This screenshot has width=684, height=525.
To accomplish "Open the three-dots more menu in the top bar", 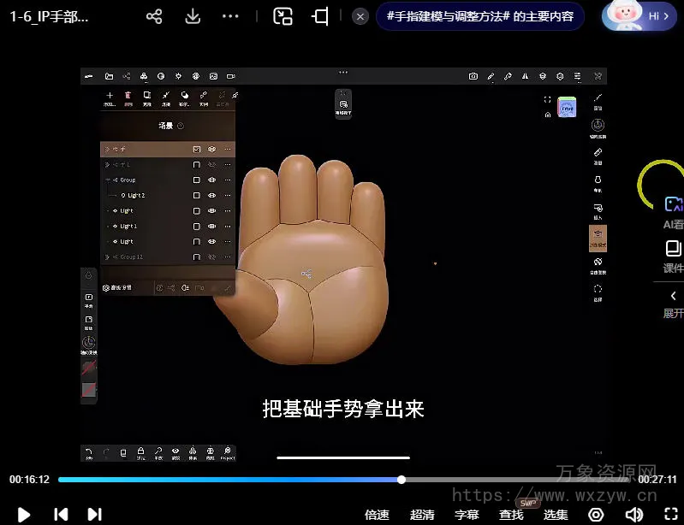I will [x=230, y=16].
